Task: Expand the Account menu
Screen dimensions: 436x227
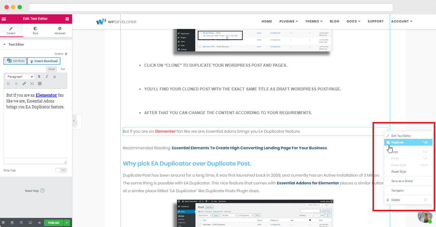Action: [401, 21]
